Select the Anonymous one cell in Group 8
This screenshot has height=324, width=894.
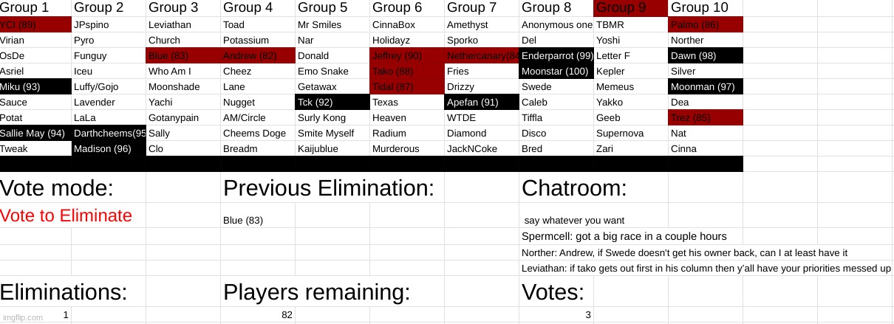(556, 25)
